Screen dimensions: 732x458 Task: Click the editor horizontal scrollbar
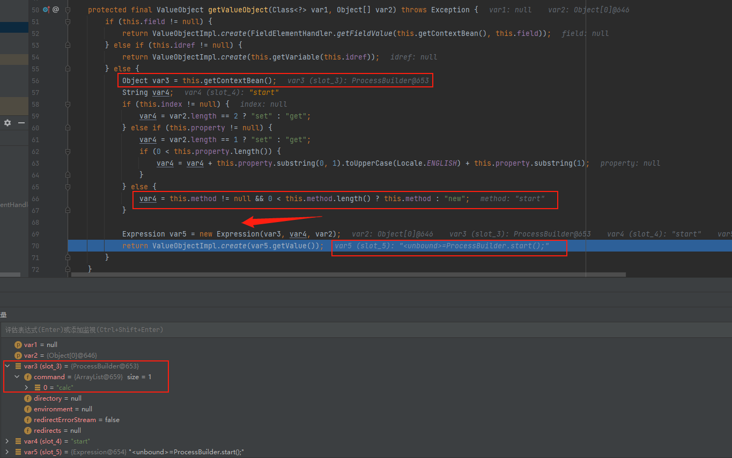coord(349,275)
